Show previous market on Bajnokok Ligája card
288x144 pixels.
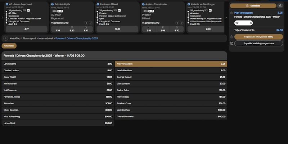86,23
